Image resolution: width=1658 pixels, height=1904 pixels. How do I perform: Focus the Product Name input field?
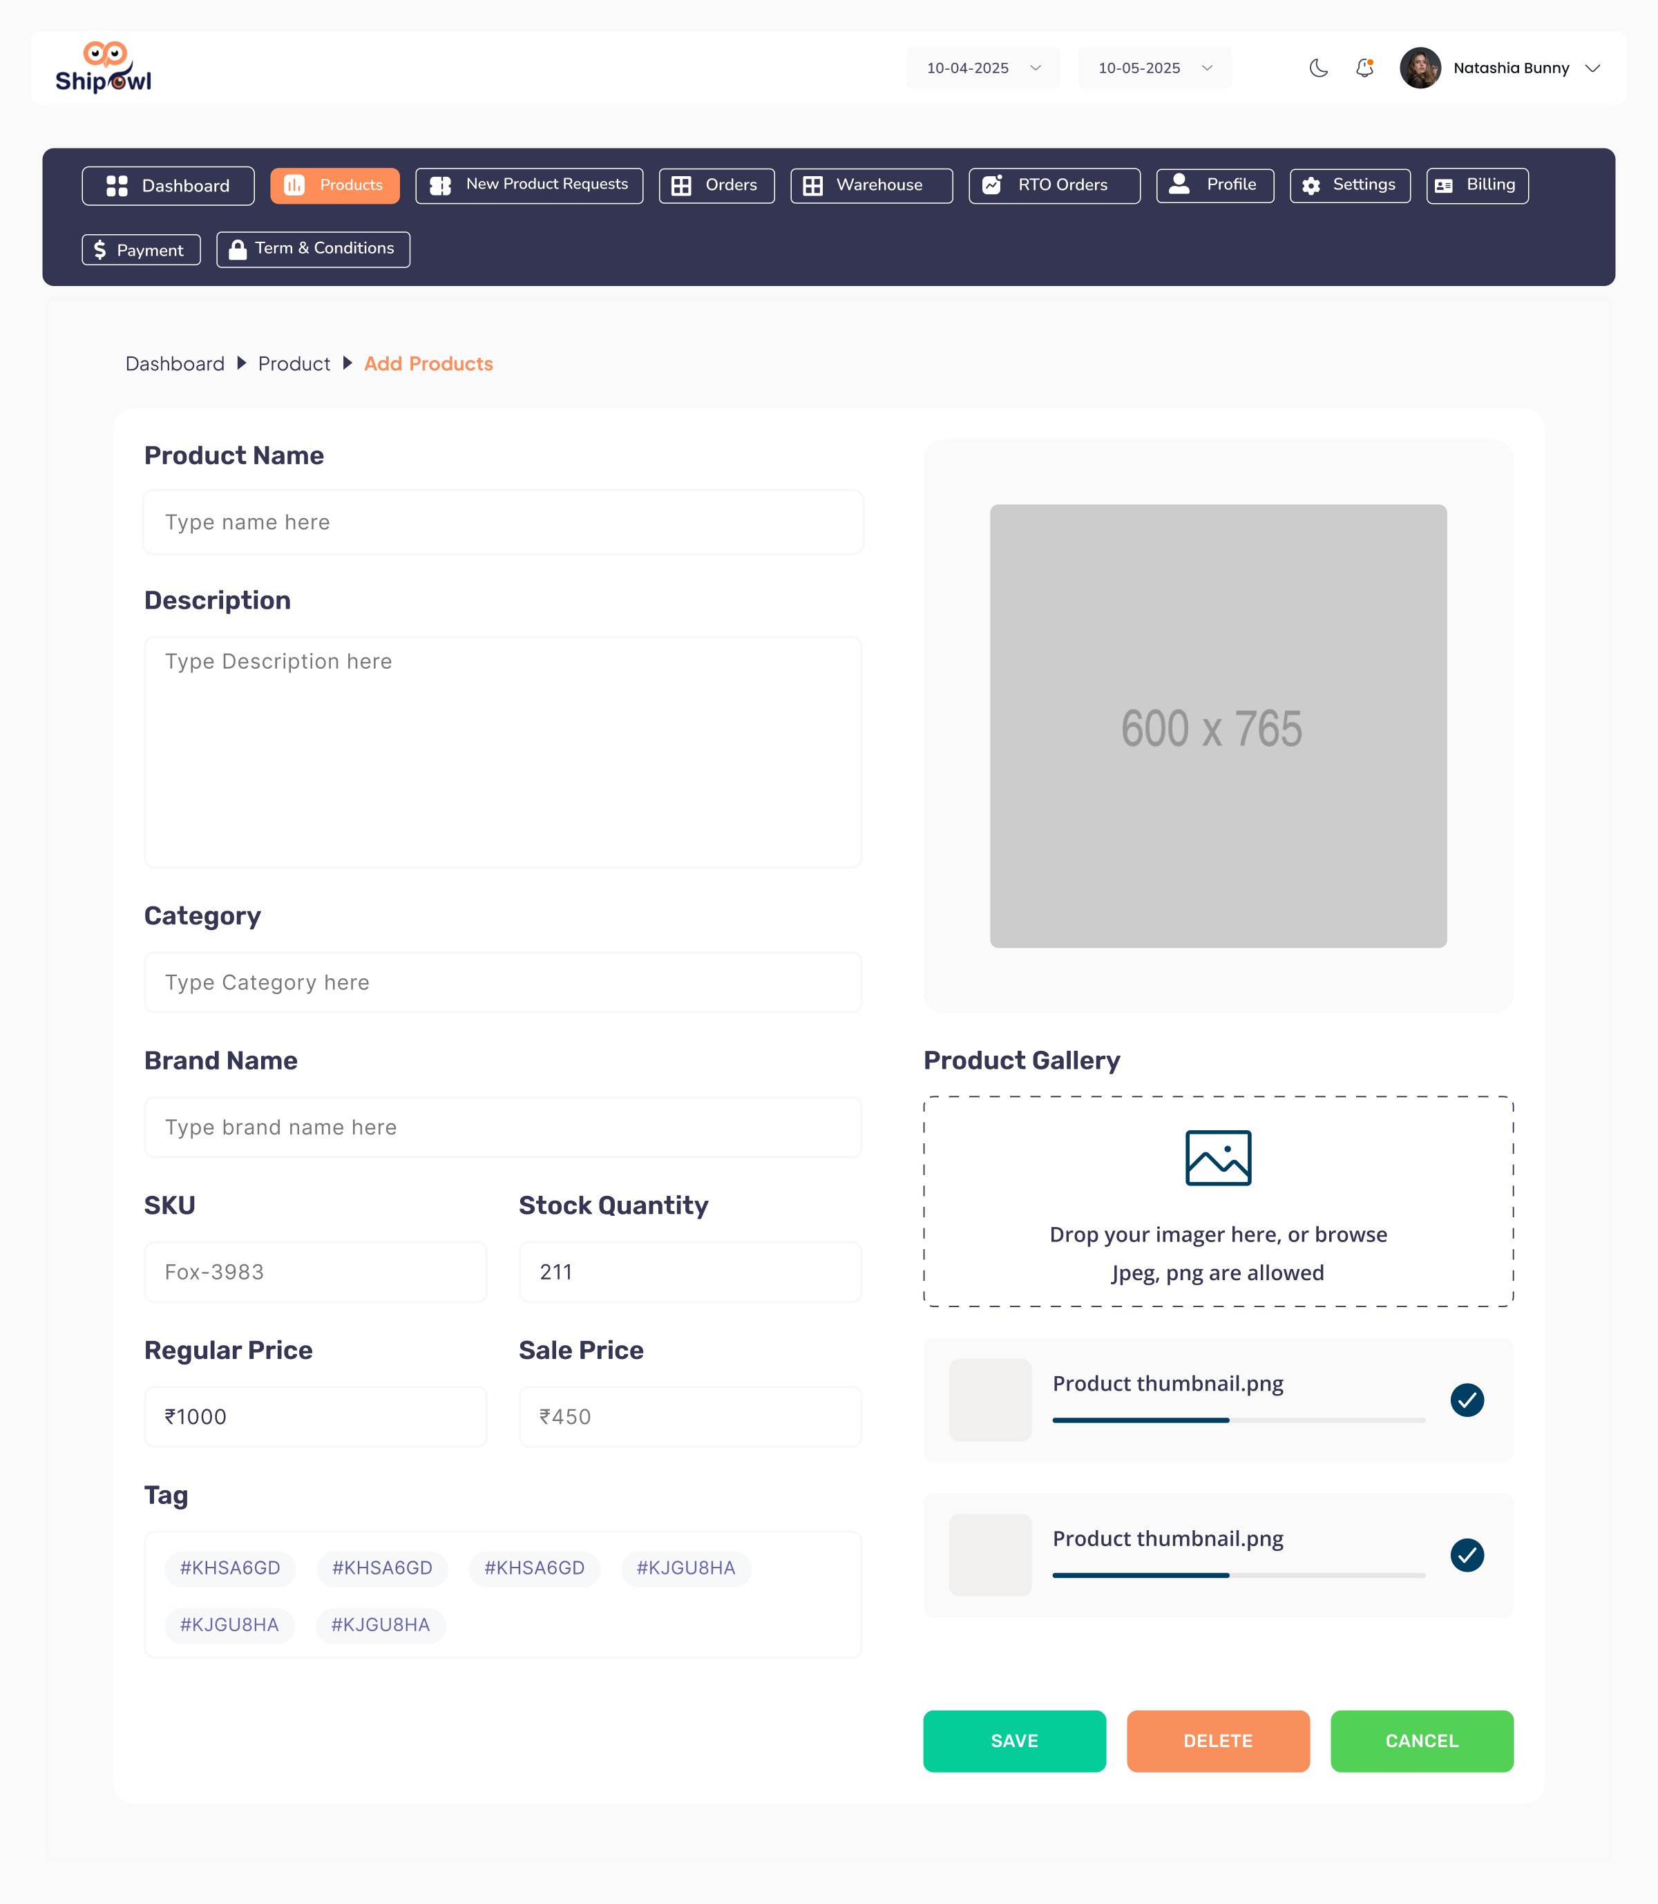[504, 523]
